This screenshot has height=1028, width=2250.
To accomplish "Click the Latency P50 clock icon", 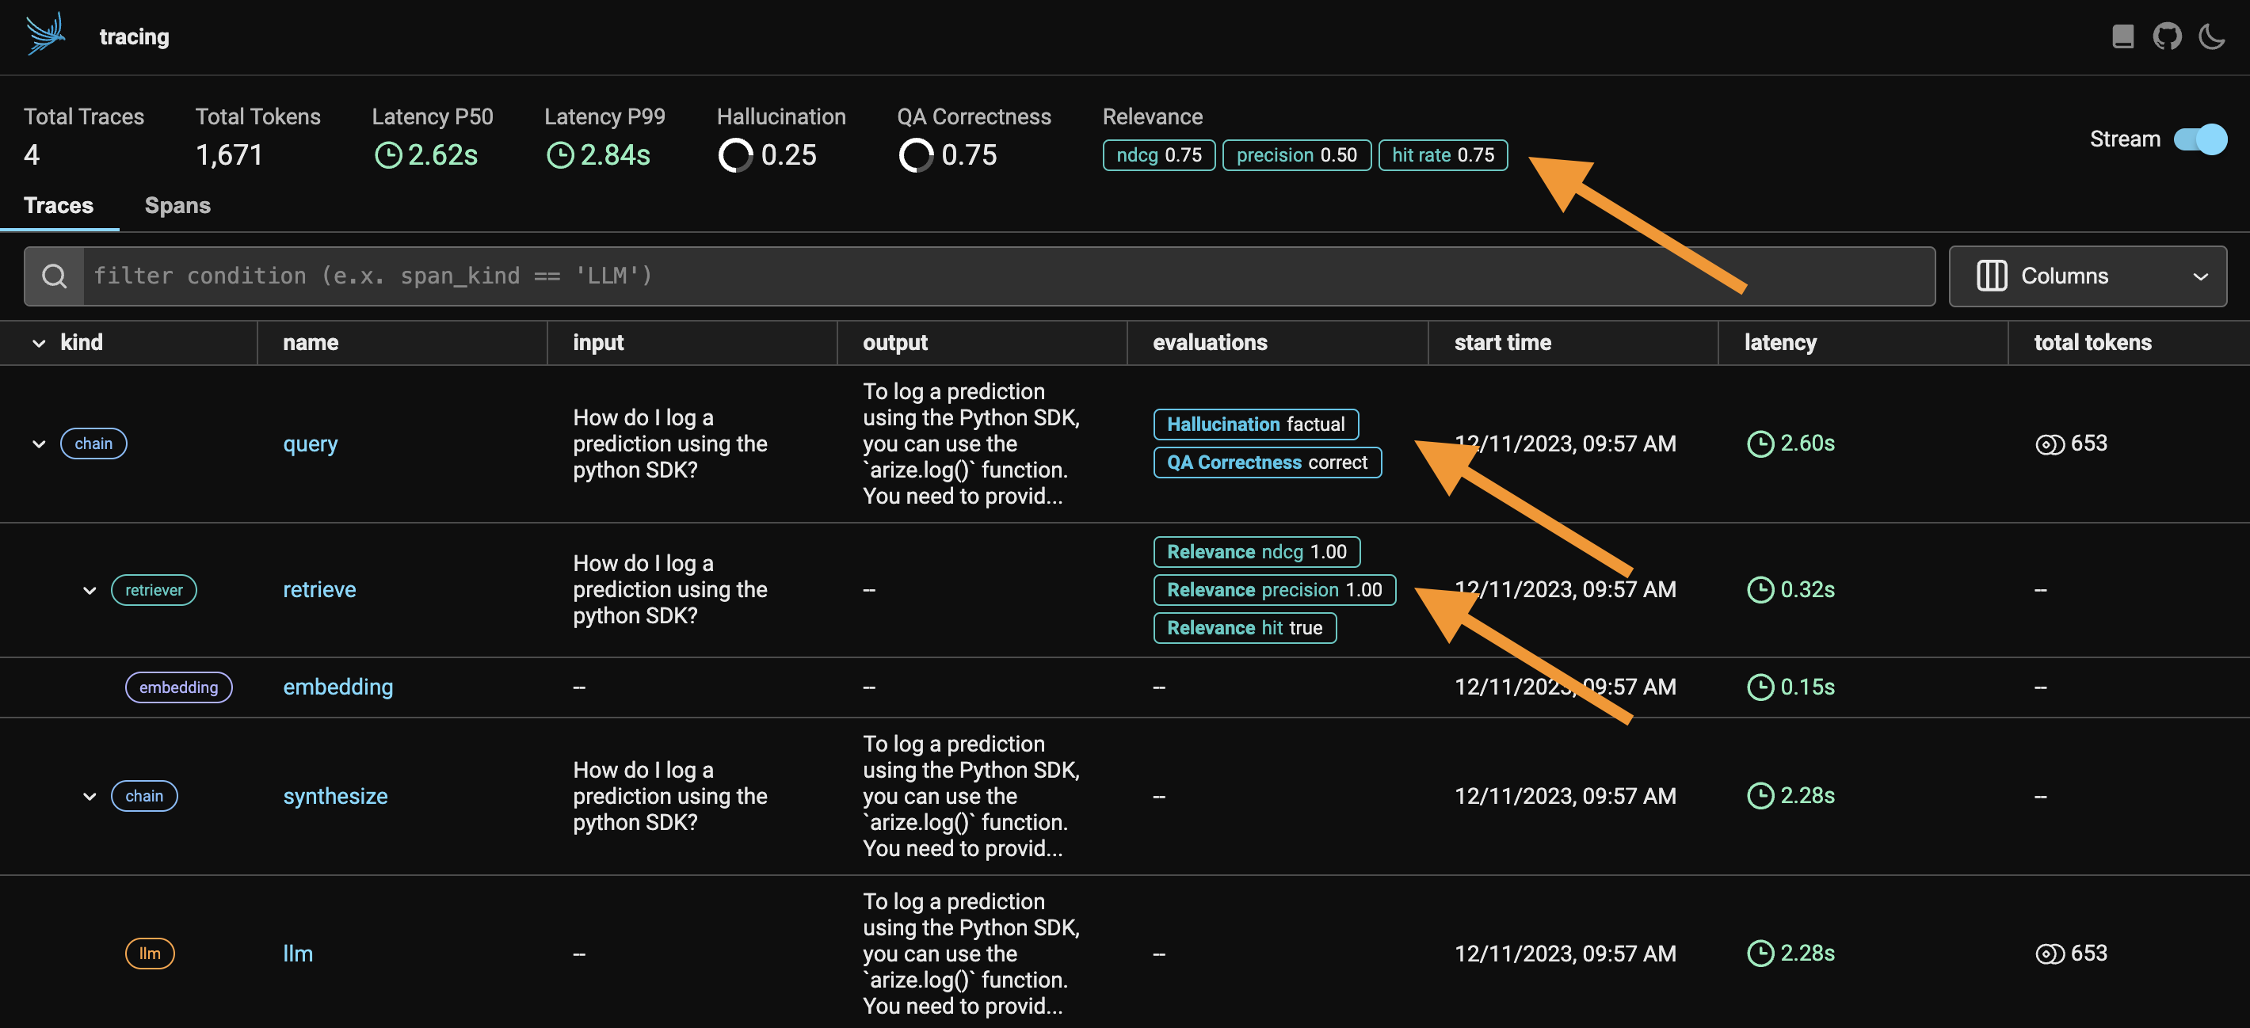I will click(388, 155).
